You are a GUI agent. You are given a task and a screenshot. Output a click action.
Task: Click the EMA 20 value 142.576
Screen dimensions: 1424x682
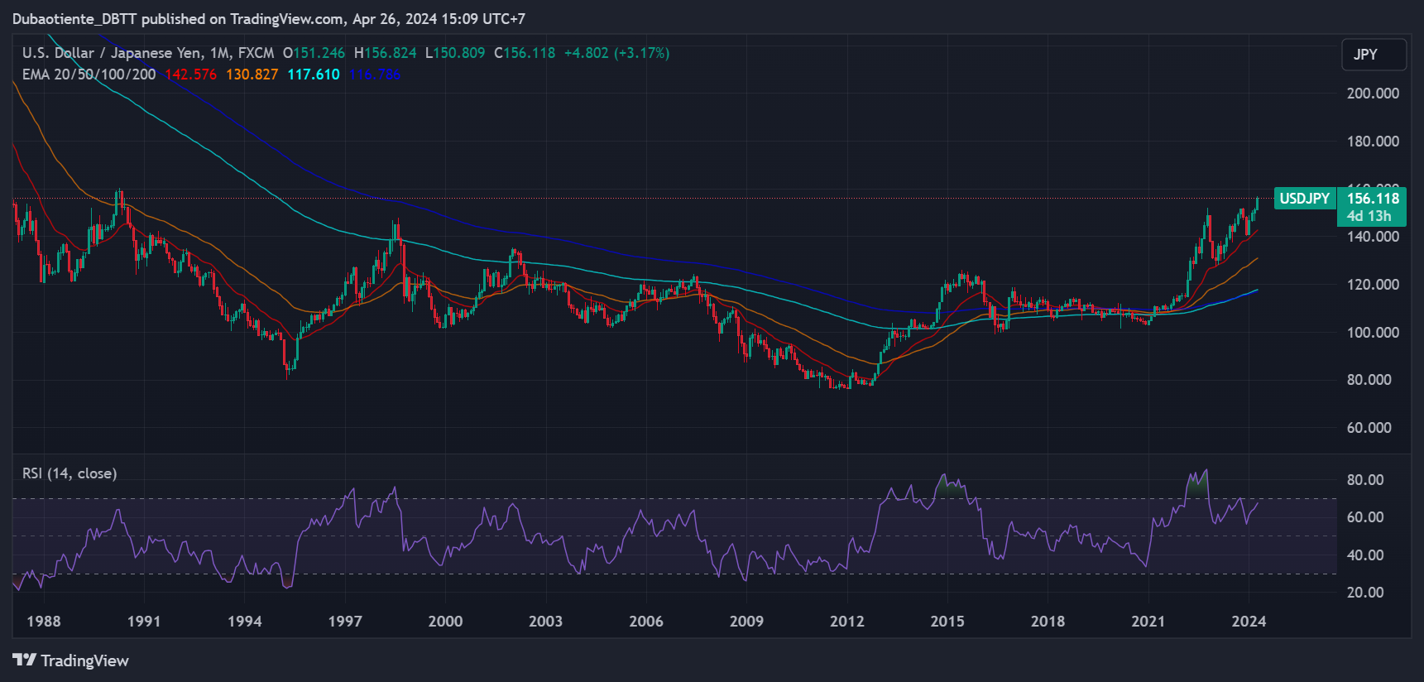coord(190,74)
